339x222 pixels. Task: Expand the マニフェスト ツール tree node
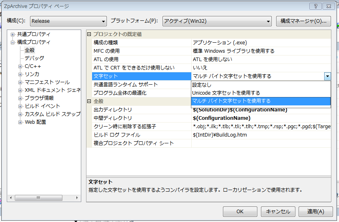pyautogui.click(x=20, y=82)
